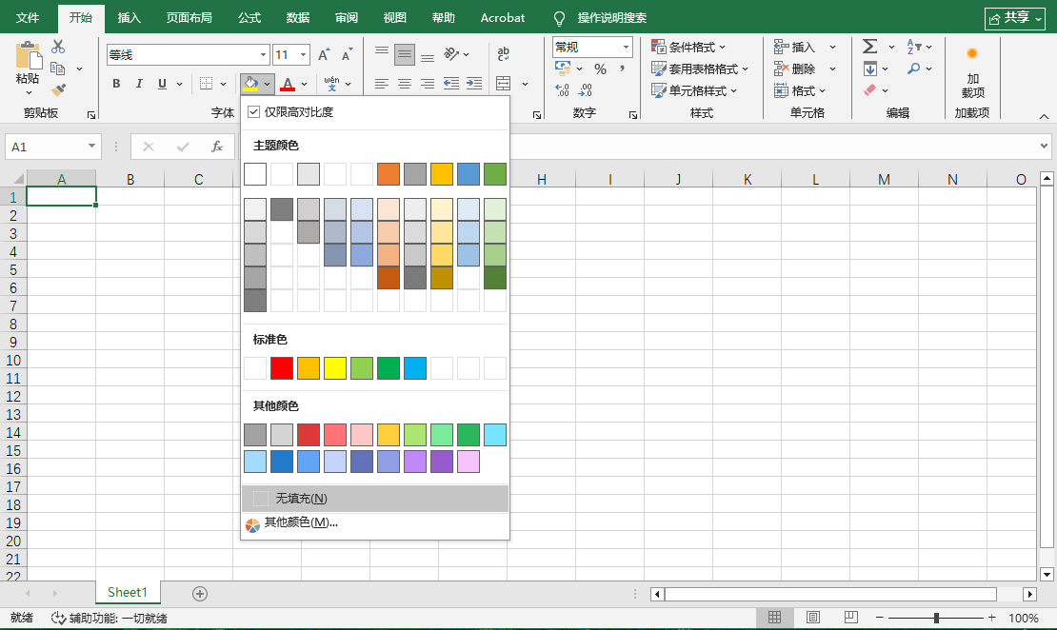Click the decrease indent icon
Screen dimensions: 1057x630
[451, 84]
